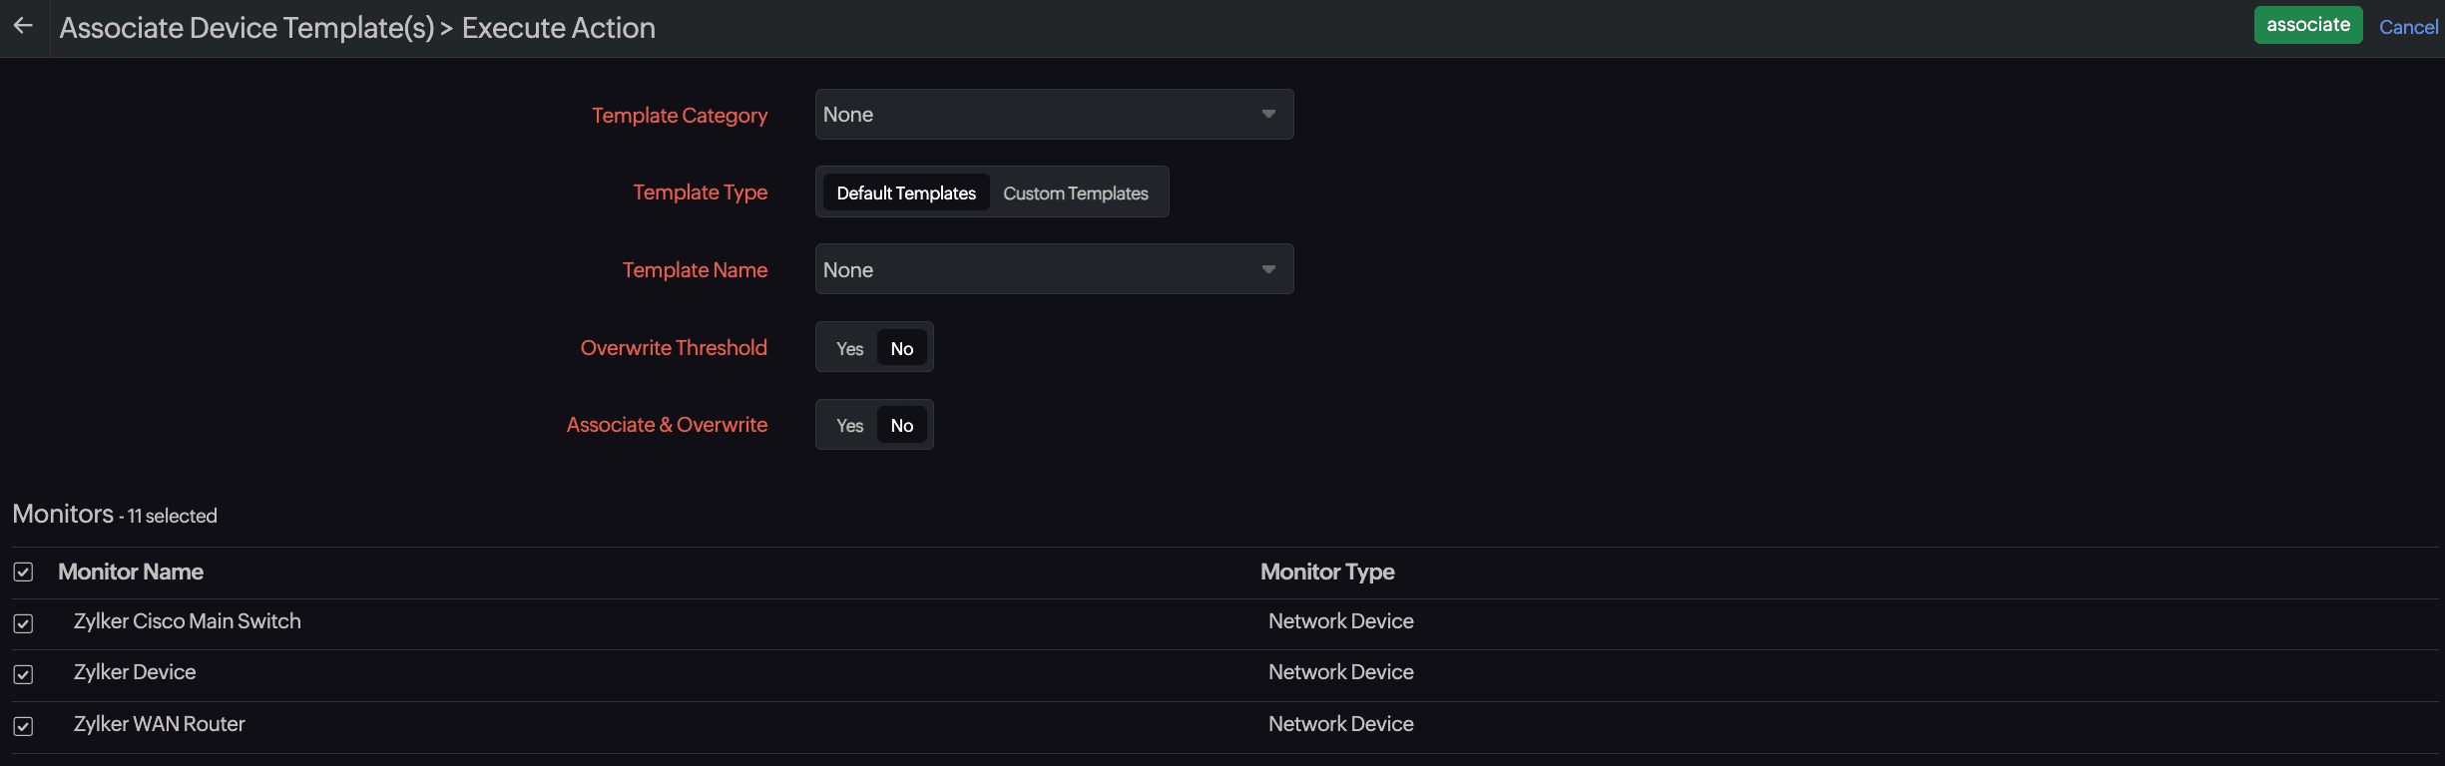Uncheck the Zylker Device checkbox
The height and width of the screenshot is (766, 2445).
23,674
